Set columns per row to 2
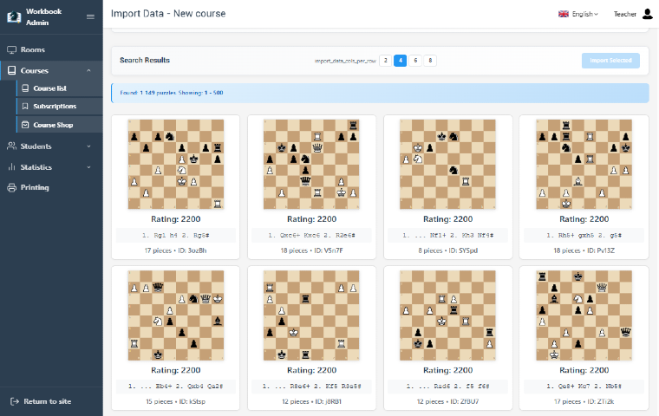Viewport: 659px width, 416px height. pyautogui.click(x=385, y=61)
